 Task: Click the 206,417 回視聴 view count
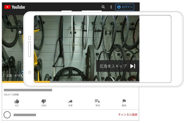(x=11, y=94)
